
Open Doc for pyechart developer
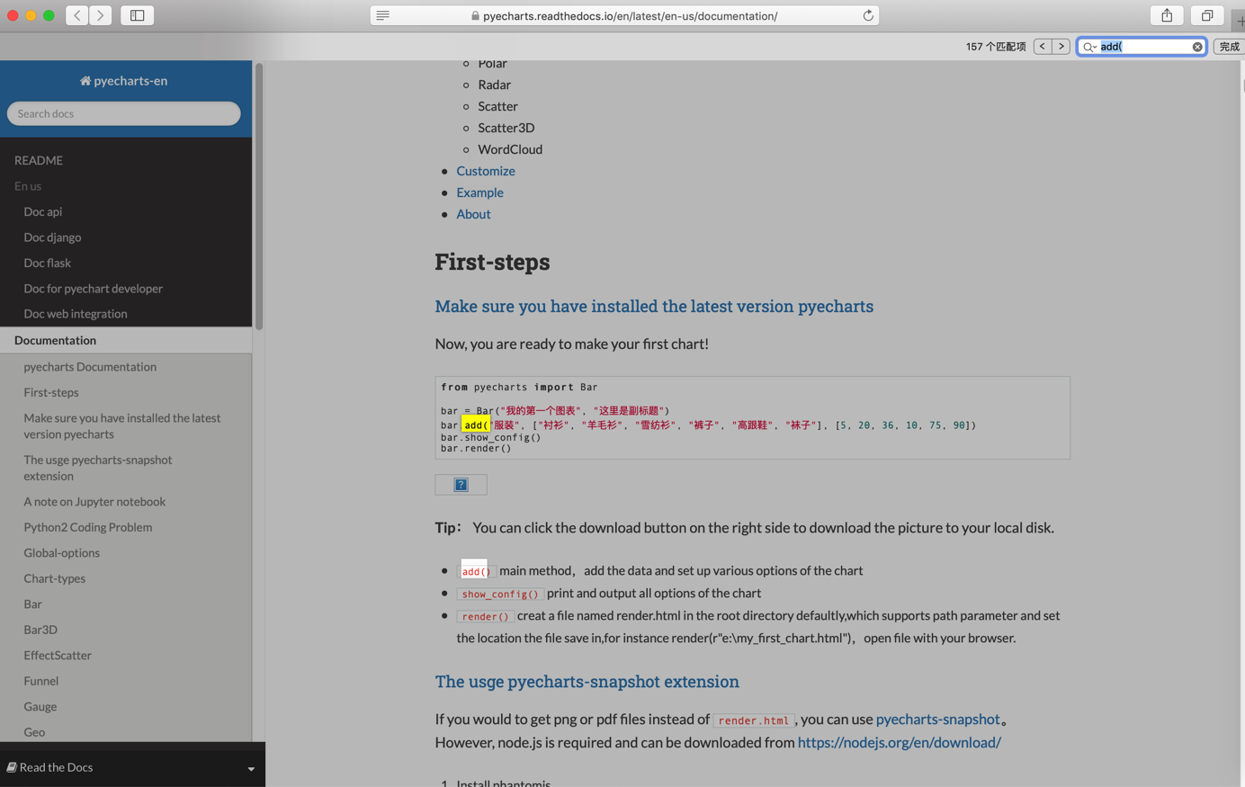(x=93, y=289)
